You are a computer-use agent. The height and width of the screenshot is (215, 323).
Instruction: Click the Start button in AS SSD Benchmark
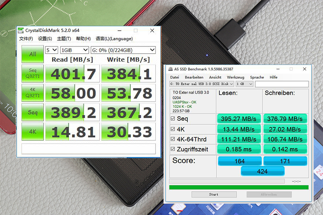coord(214,194)
